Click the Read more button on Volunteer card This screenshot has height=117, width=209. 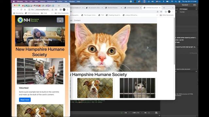25,100
